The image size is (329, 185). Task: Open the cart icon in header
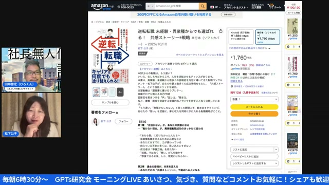275,6
